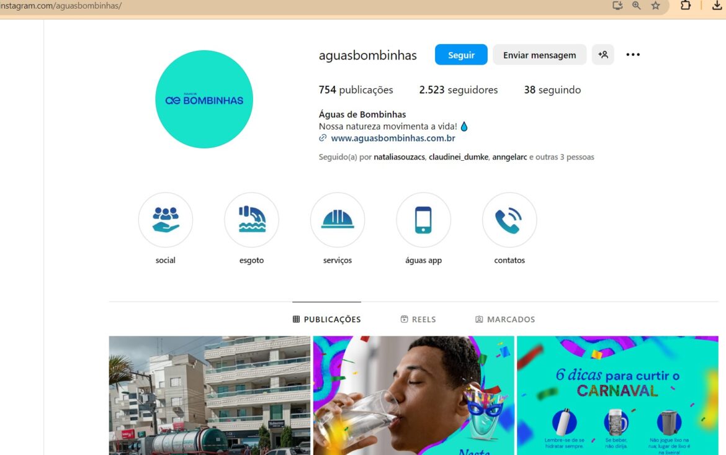Viewport: 726px width, 455px height.
Task: Open browser downloads arrow icon
Action: pyautogui.click(x=717, y=6)
